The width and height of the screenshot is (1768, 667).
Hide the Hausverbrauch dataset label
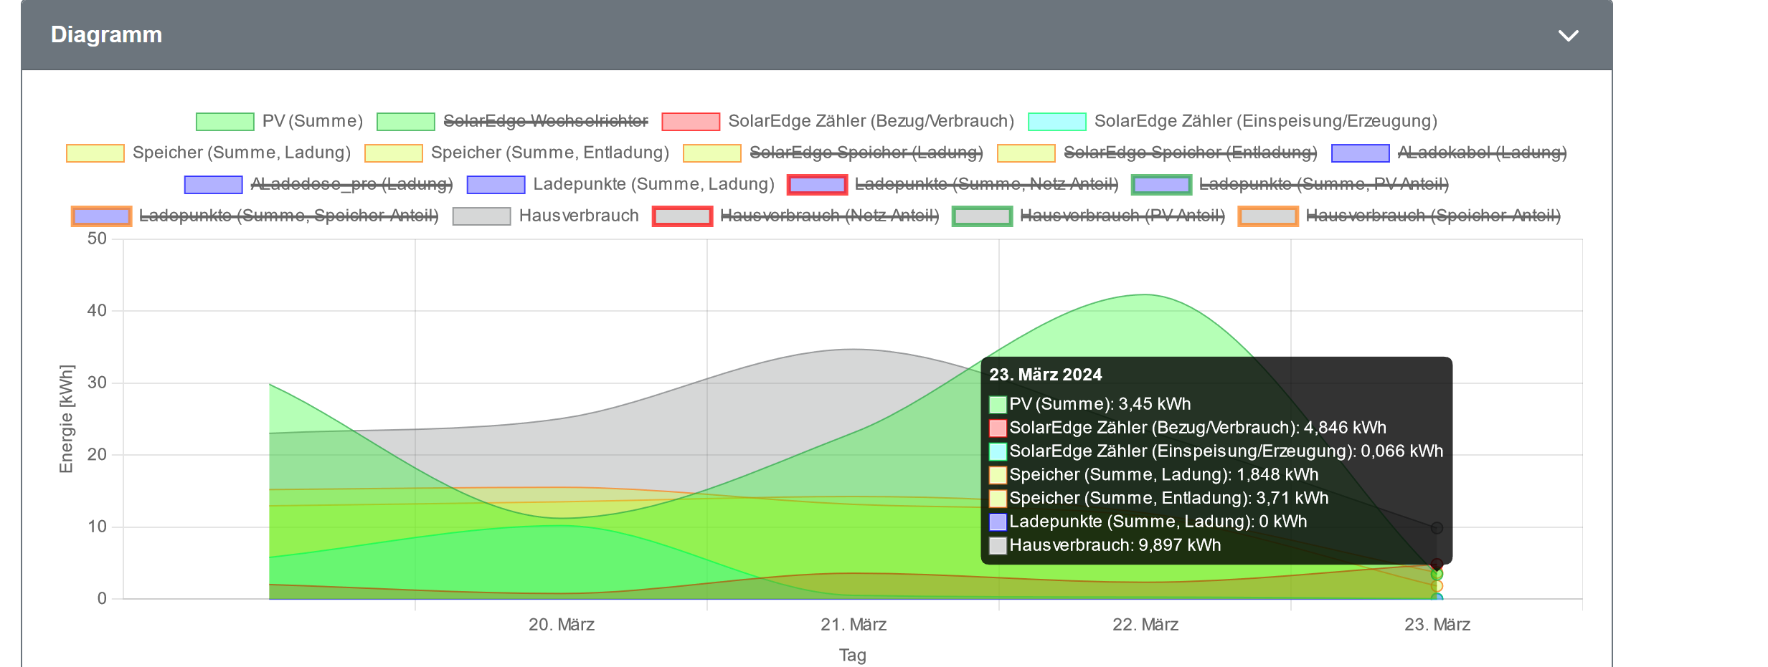579,216
